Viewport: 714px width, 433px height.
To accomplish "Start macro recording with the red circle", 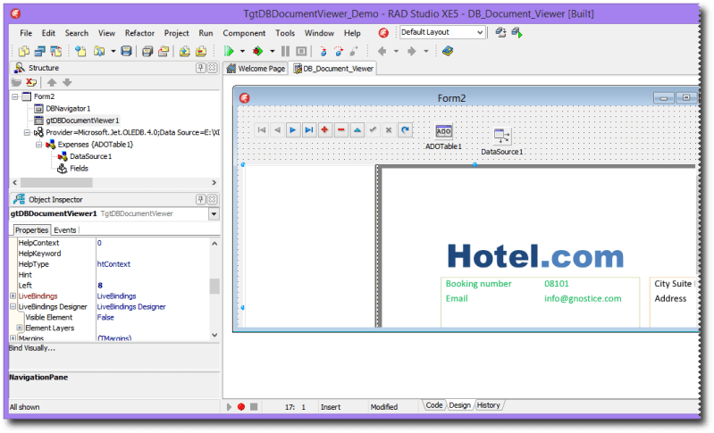I will pyautogui.click(x=241, y=406).
